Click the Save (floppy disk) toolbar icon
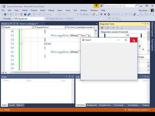The width and height of the screenshot is (155, 116). click(x=25, y=14)
